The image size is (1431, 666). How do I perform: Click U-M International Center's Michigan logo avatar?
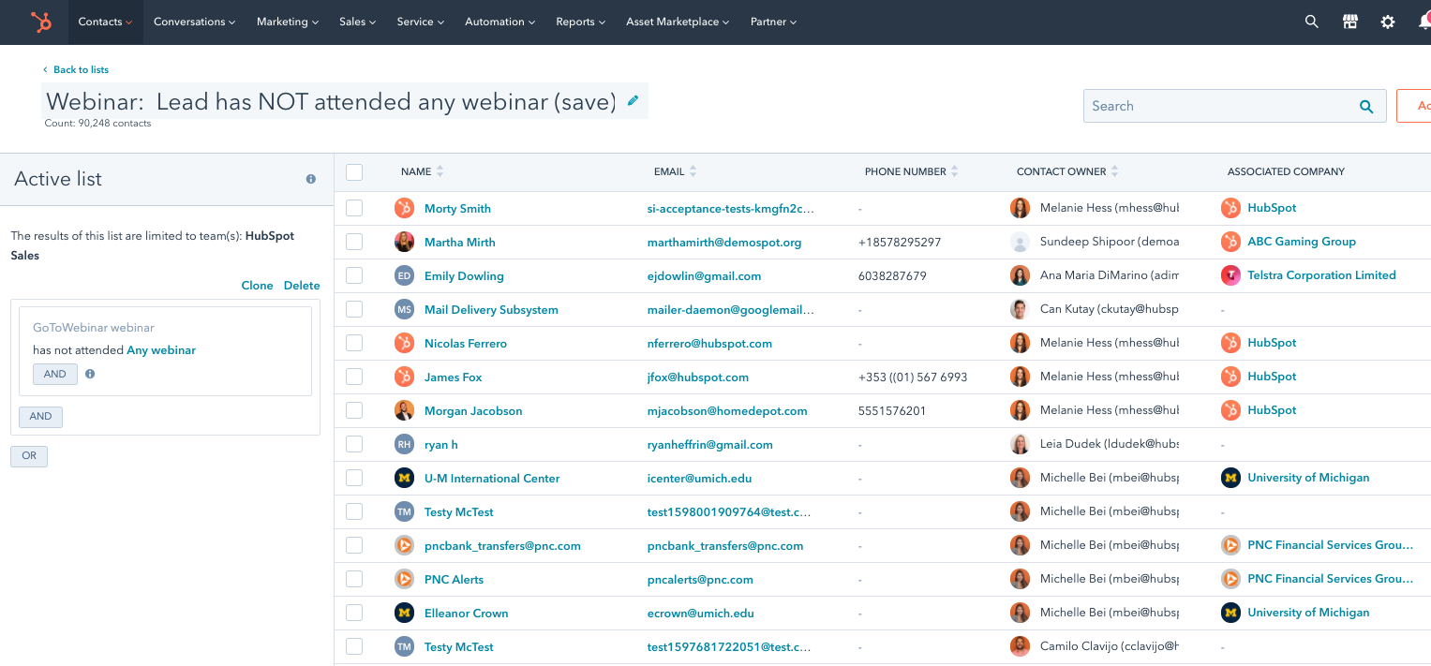(x=404, y=478)
